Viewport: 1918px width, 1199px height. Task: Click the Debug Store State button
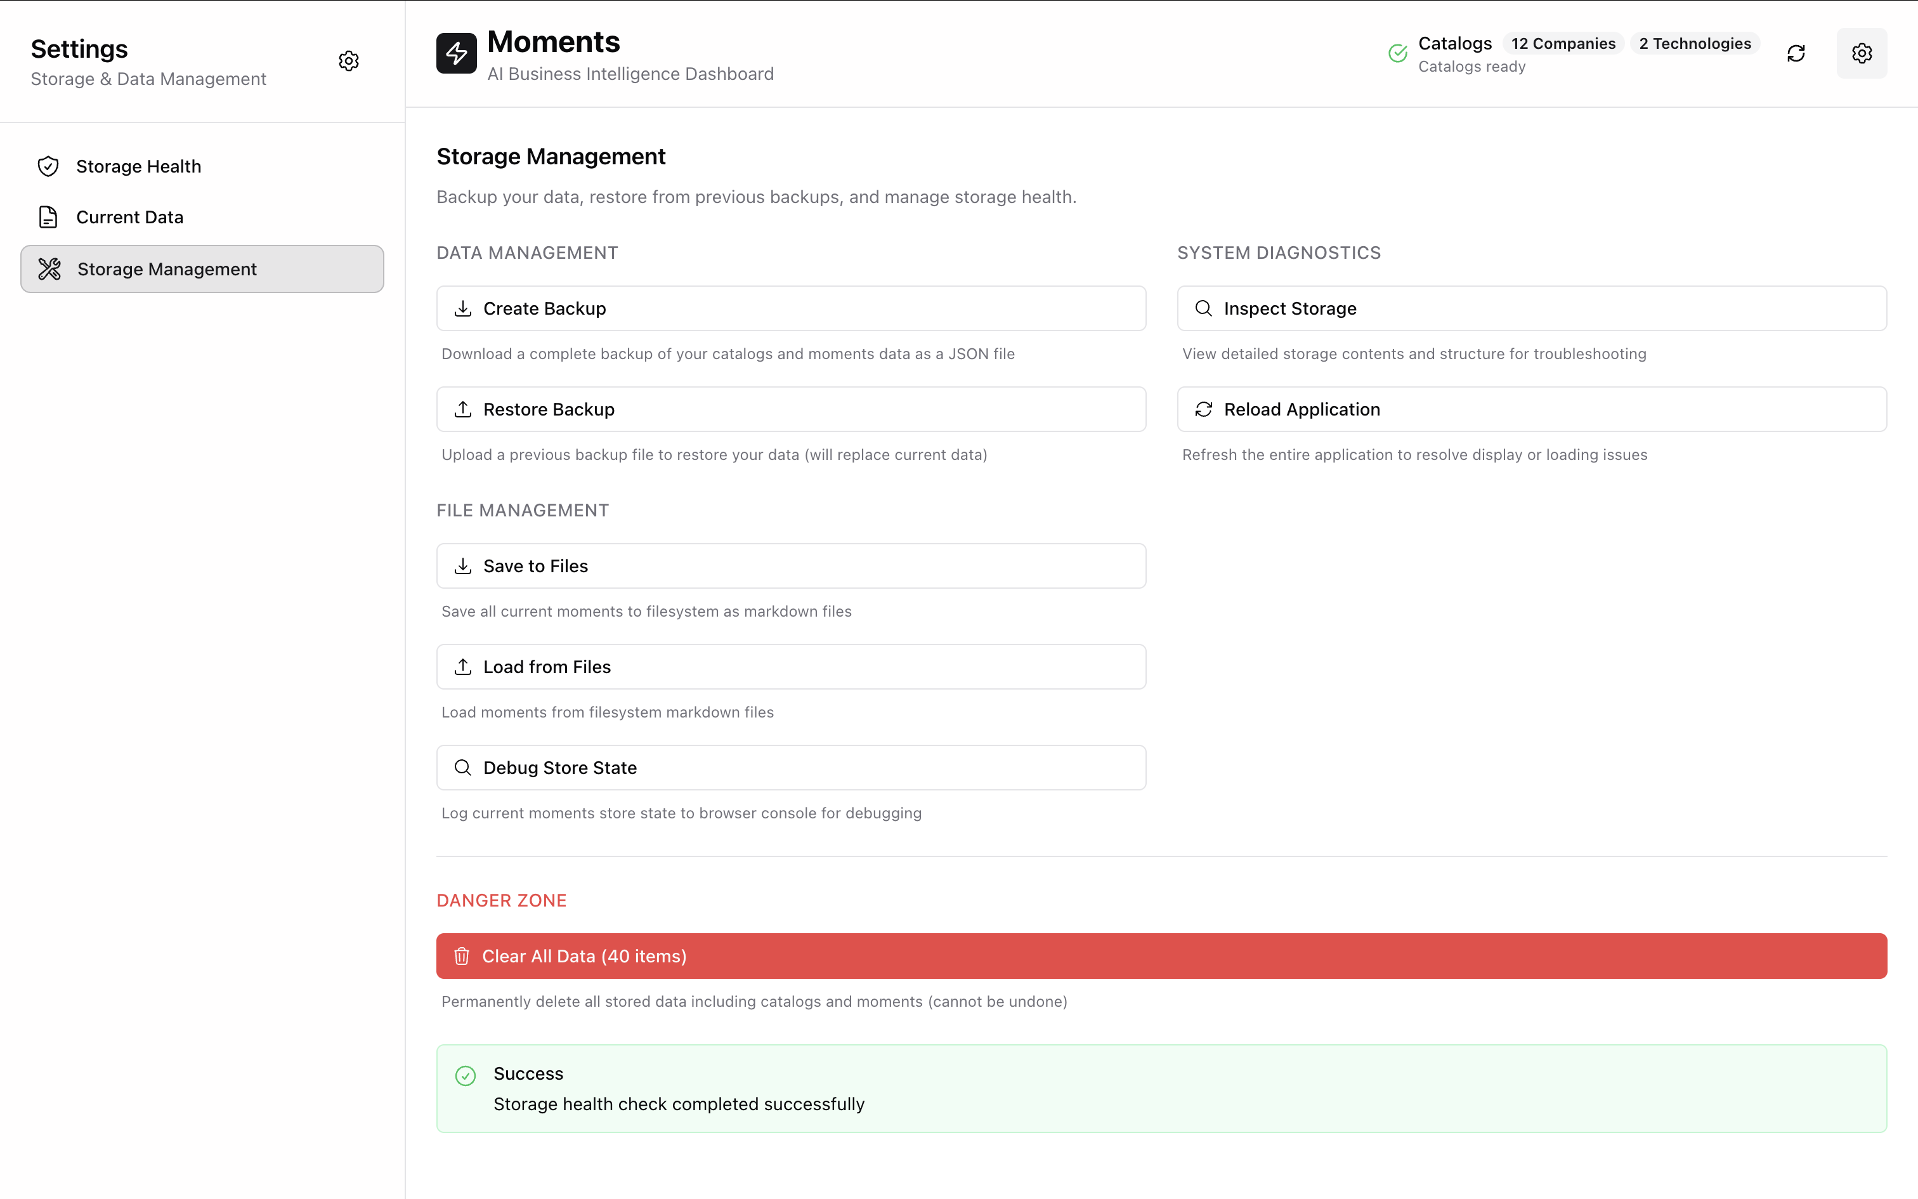point(790,768)
